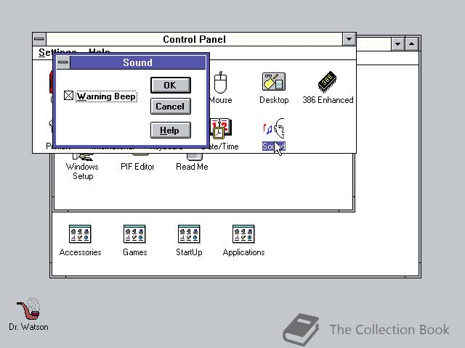Open the Mouse icon in Control Panel
The height and width of the screenshot is (348, 465).
220,82
